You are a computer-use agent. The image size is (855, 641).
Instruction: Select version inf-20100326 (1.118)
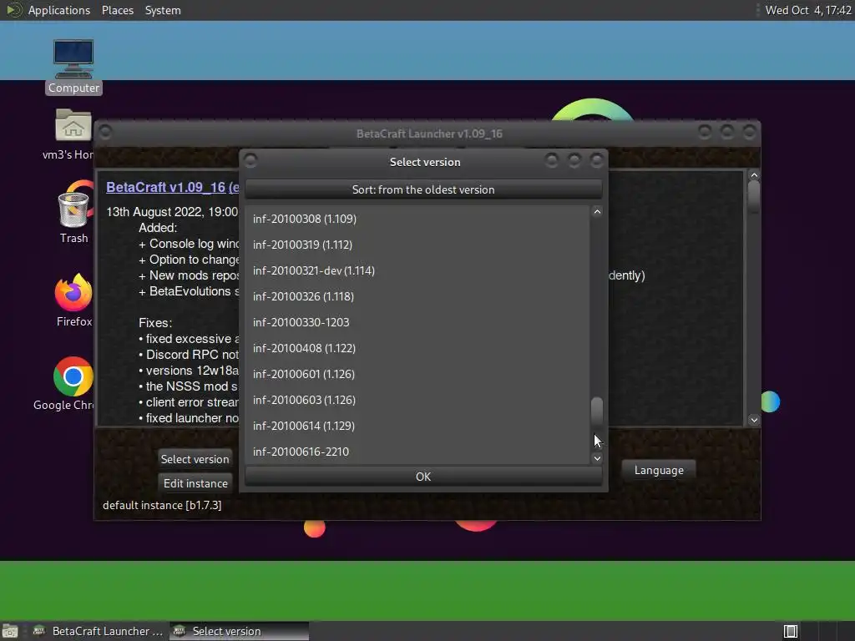[x=417, y=296]
